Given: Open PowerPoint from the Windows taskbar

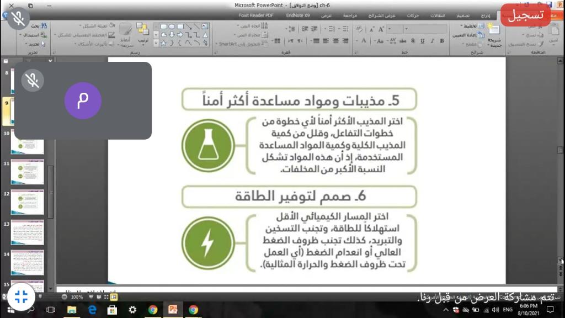Looking at the screenshot, I should click(173, 310).
